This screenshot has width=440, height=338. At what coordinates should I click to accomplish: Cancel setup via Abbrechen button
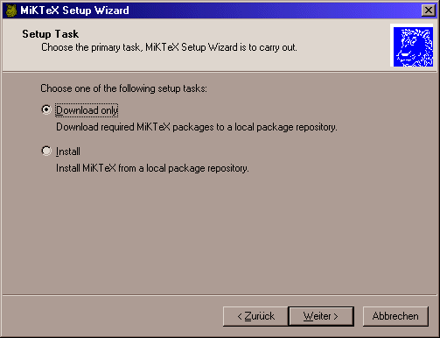tap(395, 316)
